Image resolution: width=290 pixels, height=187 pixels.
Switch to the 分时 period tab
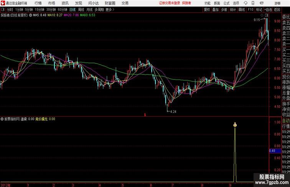tap(10, 10)
